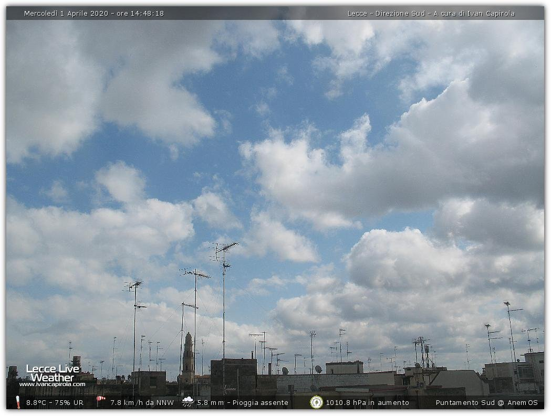This screenshot has height=416, width=551.
Task: Click the header "Lecce - Direzione Sud"
Action: point(386,13)
